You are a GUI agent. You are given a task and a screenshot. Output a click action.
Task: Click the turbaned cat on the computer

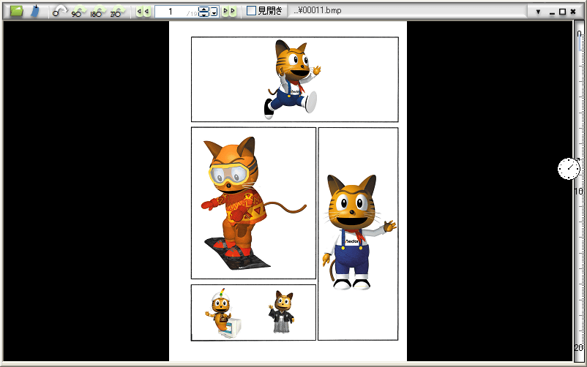pyautogui.click(x=223, y=314)
